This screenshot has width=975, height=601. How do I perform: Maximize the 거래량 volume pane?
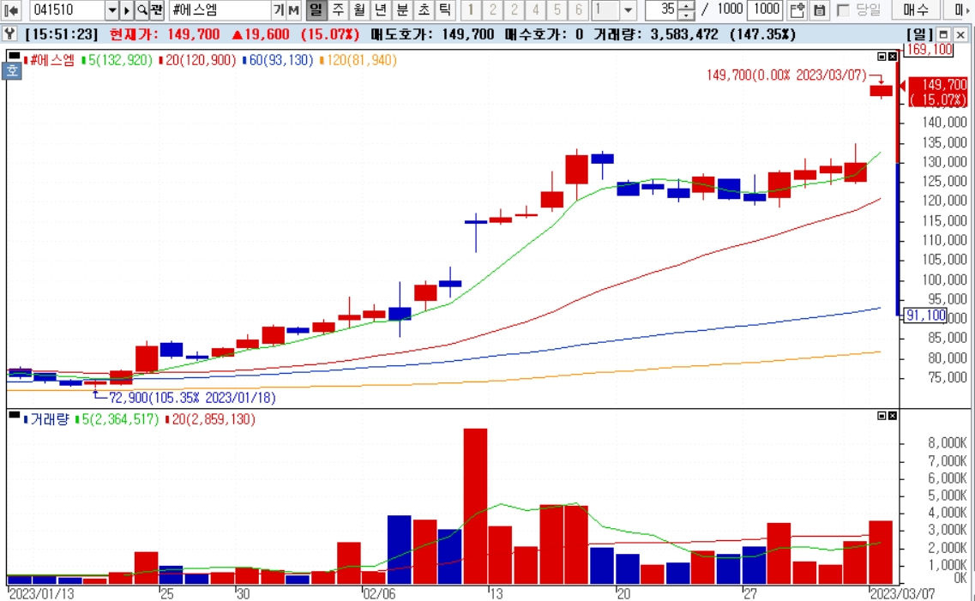click(x=882, y=416)
